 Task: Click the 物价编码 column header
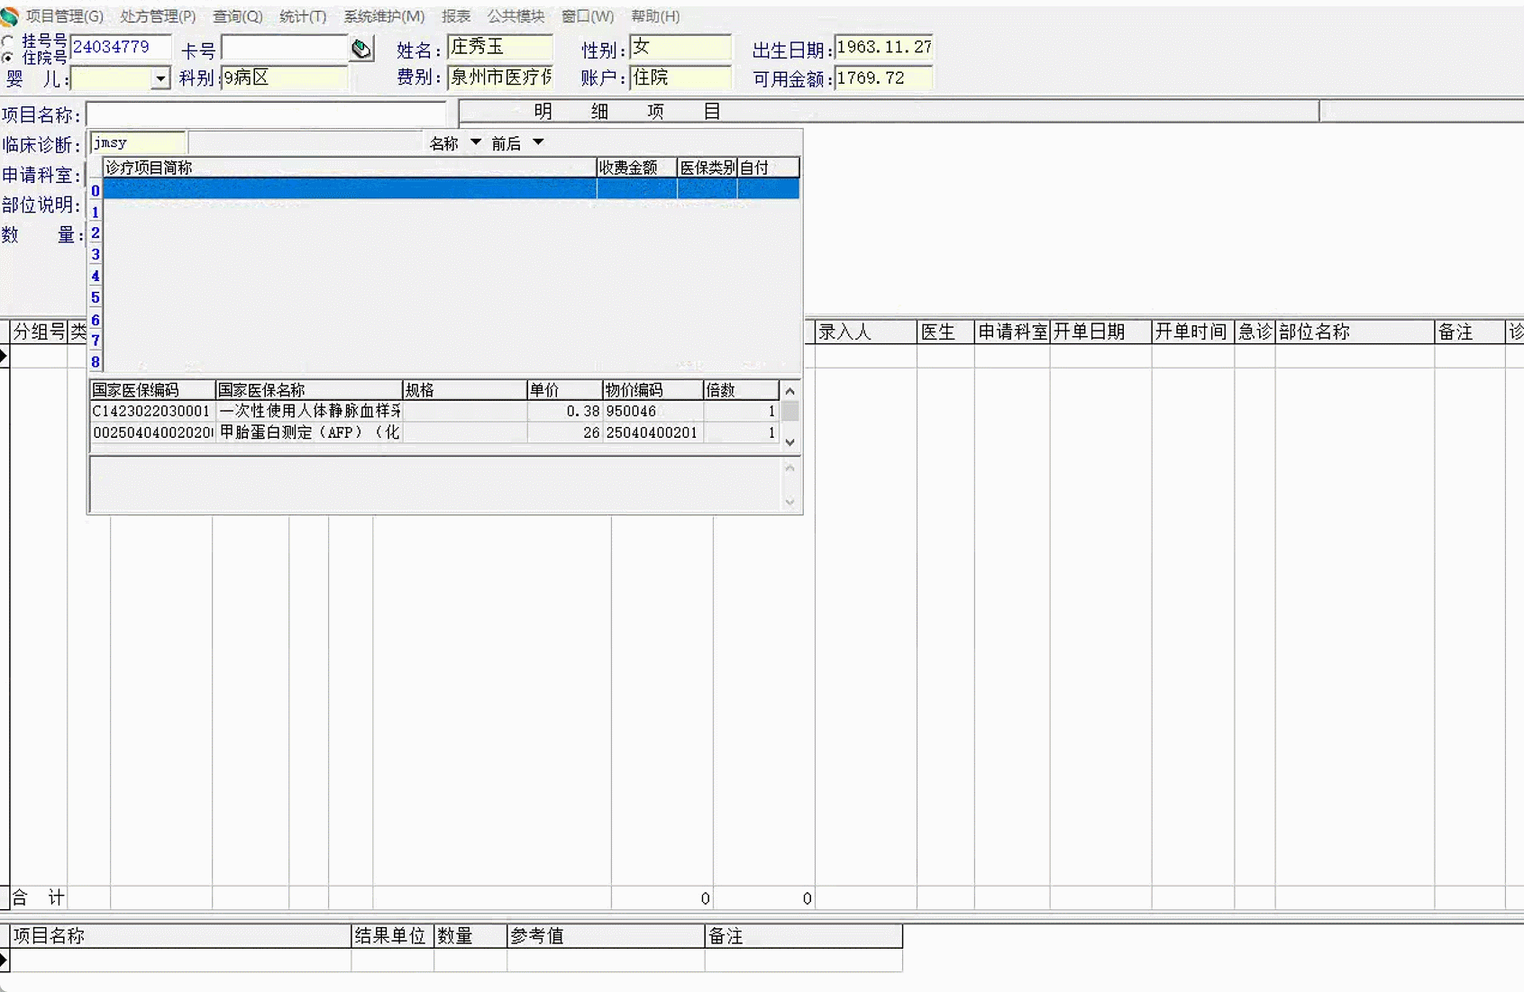(652, 390)
